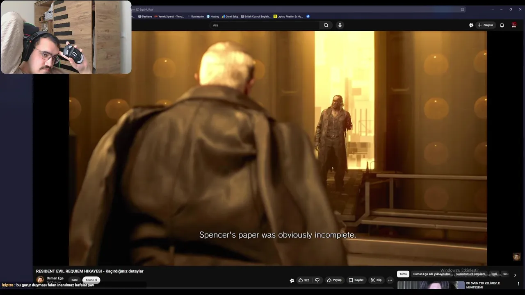525x295 pixels.
Task: Click the Oluştur create button
Action: (486, 25)
